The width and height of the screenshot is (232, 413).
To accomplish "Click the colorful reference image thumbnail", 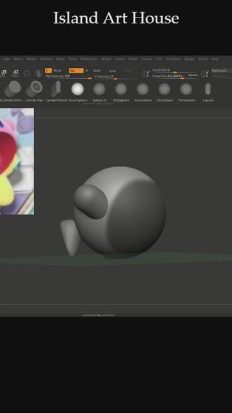I will (17, 161).
